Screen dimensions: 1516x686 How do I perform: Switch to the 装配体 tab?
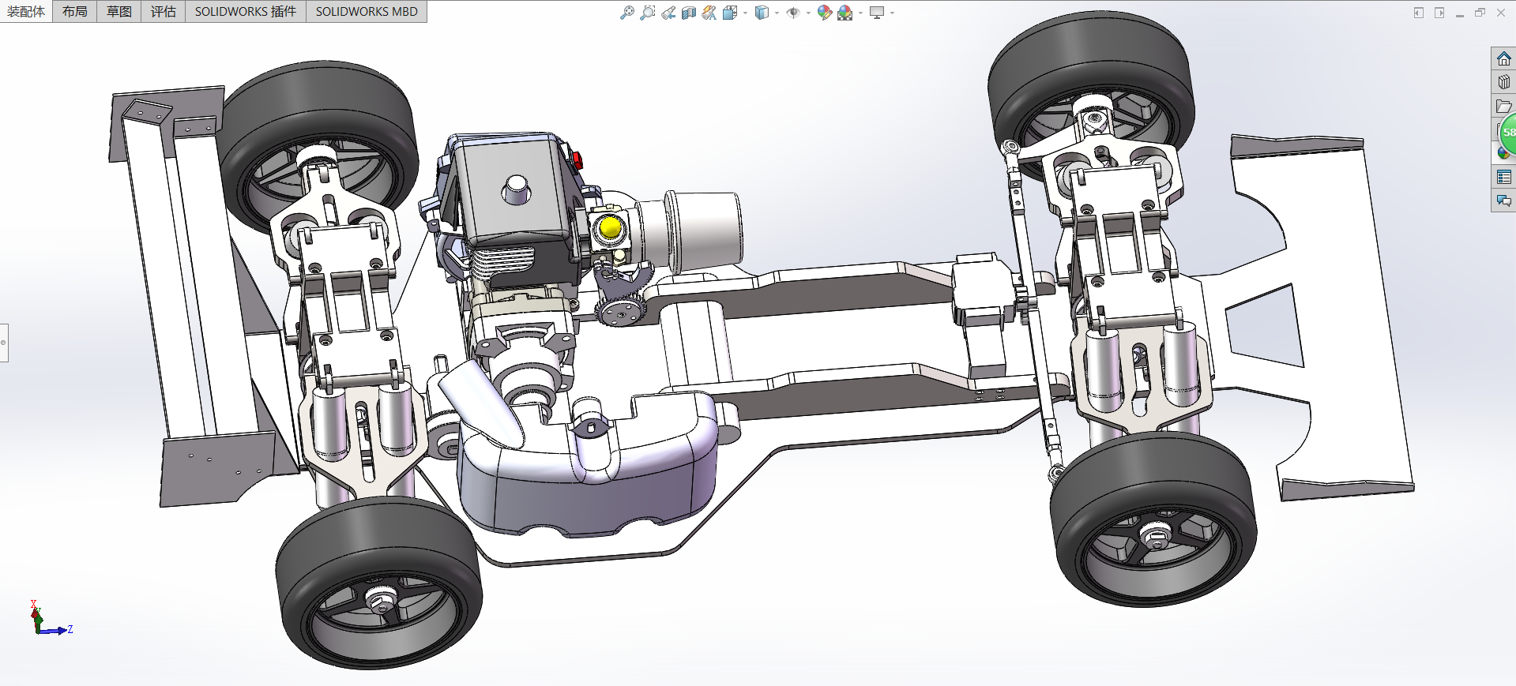[26, 12]
